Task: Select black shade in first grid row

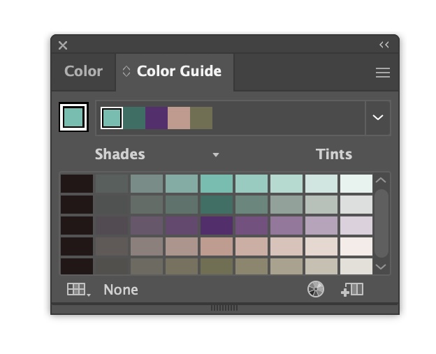Action: pos(77,184)
